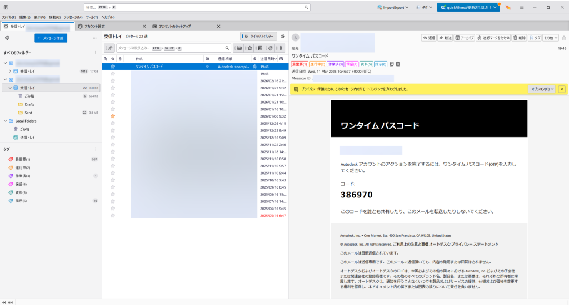
Task: Open the その他 (More) dropdown
Action: 551,38
